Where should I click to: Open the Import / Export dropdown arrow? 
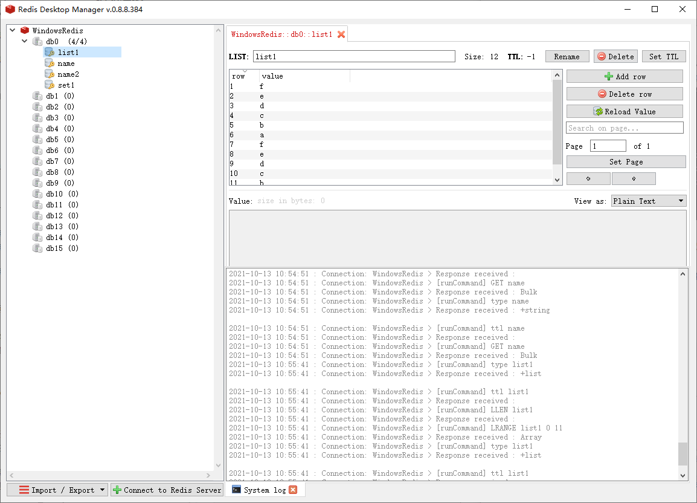102,490
